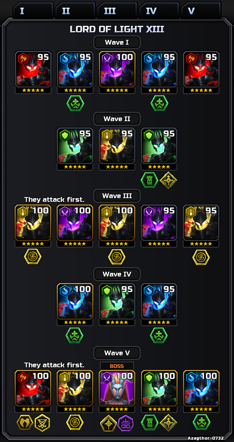Select tab V
This screenshot has width=234, height=442.
pos(201,11)
